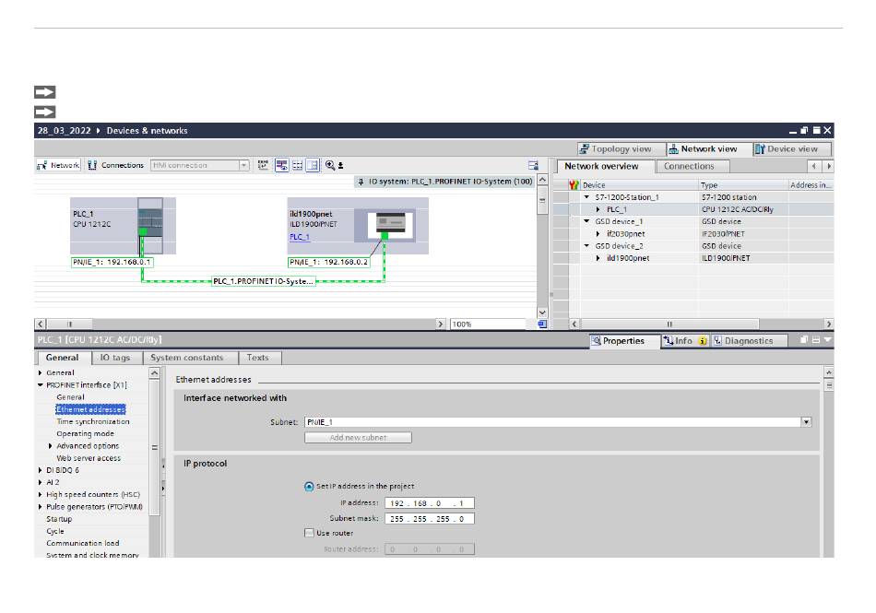Select the IO tags tab

[115, 358]
